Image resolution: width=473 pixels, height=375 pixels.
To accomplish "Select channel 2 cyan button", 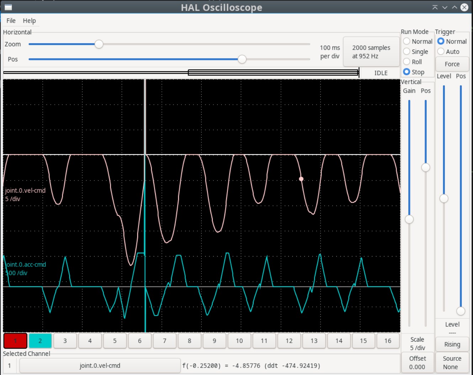I will click(40, 341).
